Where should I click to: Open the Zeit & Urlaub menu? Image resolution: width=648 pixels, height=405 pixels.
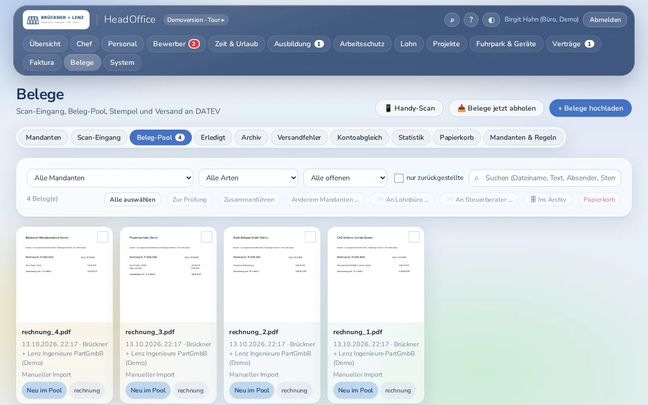(x=237, y=44)
